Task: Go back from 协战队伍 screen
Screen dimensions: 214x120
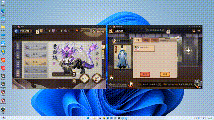Action: click(x=111, y=31)
